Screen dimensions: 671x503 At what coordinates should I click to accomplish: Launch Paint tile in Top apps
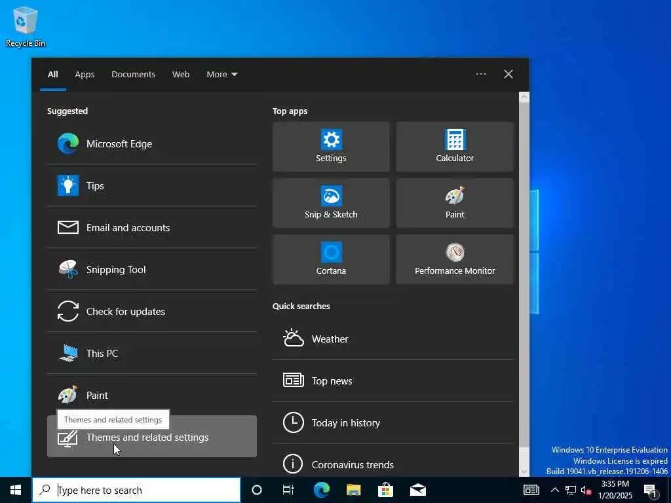[x=455, y=203]
